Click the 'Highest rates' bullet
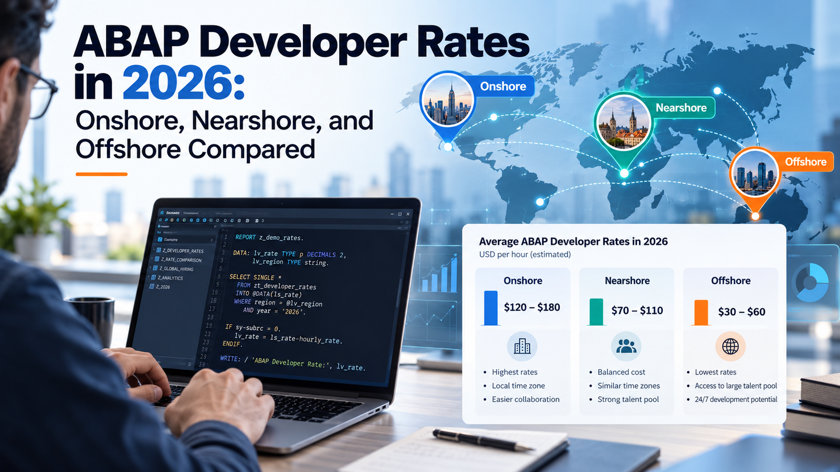 (x=514, y=372)
